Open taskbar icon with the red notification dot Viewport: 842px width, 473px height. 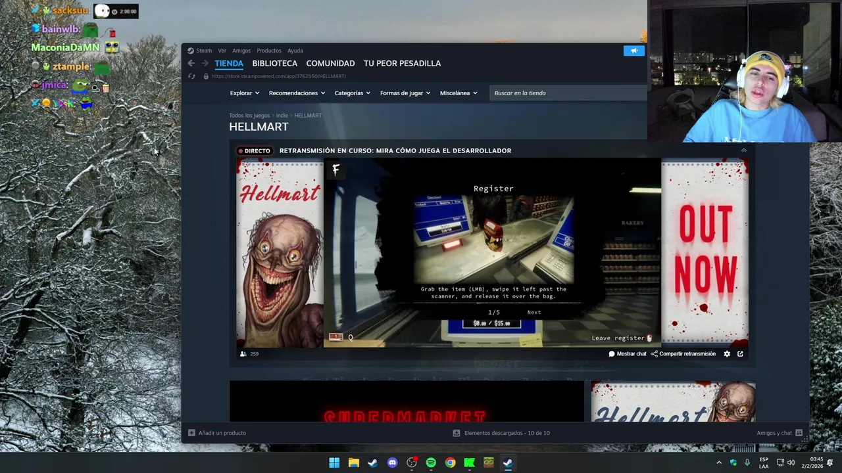pos(412,462)
